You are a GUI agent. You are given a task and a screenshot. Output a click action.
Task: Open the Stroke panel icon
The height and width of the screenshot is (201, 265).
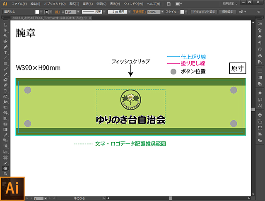pos(260,71)
